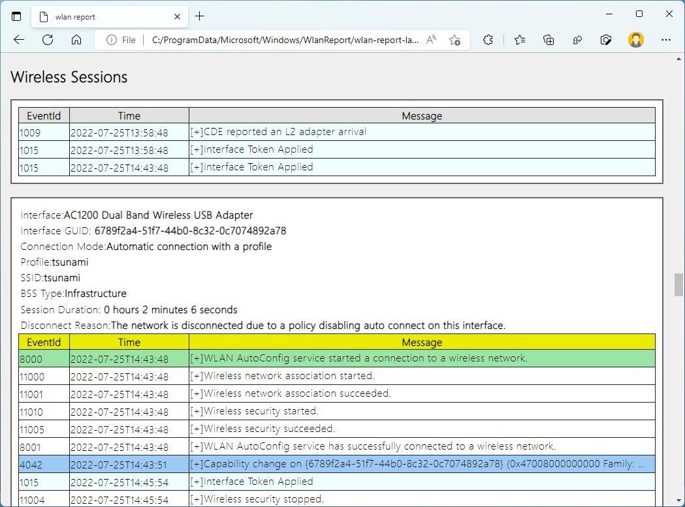Navigate back to the previous page

click(18, 40)
